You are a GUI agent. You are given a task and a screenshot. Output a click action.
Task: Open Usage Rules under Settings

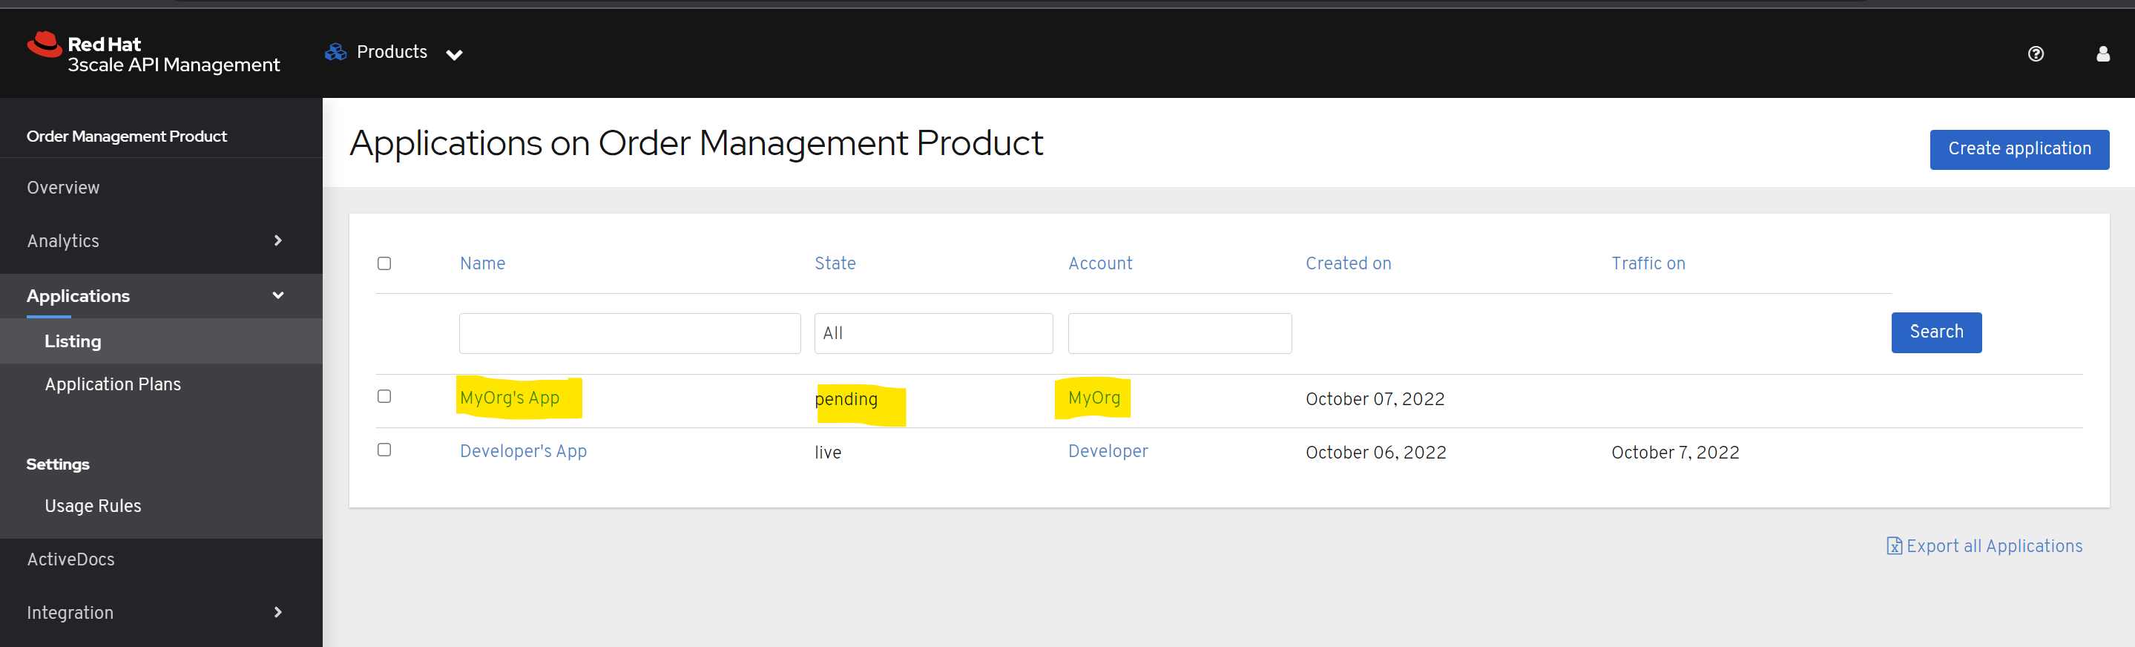93,506
